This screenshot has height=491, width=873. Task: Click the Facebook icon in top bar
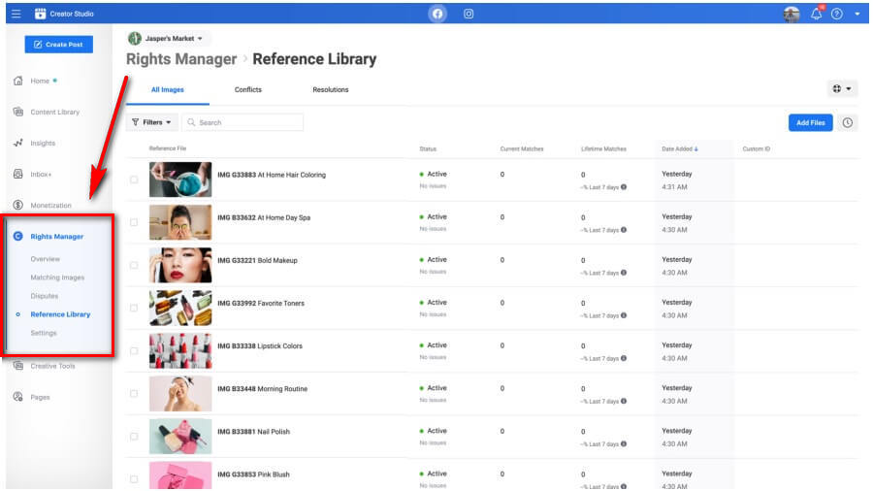pos(438,14)
